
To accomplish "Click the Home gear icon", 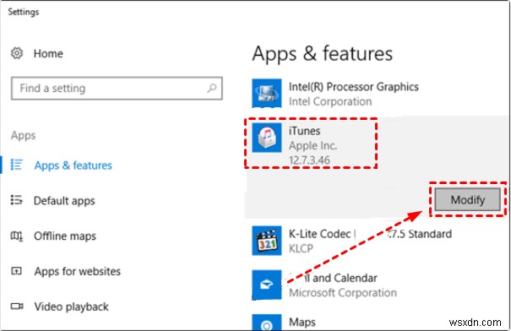I will [17, 53].
